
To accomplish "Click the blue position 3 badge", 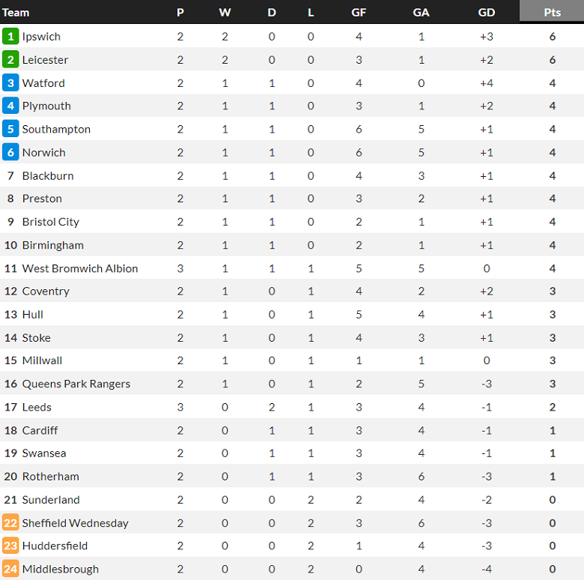I will pyautogui.click(x=10, y=83).
